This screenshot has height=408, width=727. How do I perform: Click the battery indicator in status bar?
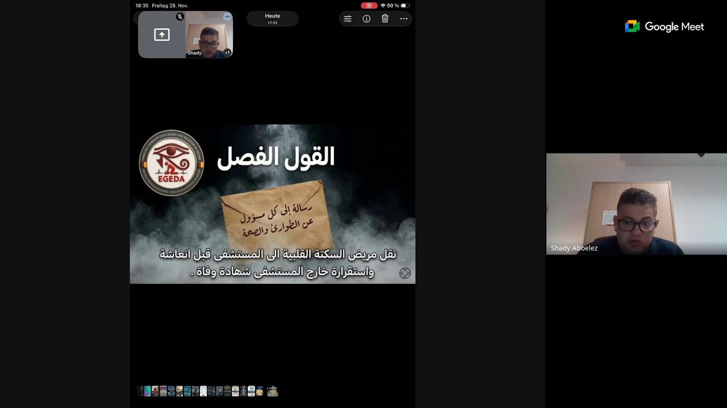click(x=405, y=6)
